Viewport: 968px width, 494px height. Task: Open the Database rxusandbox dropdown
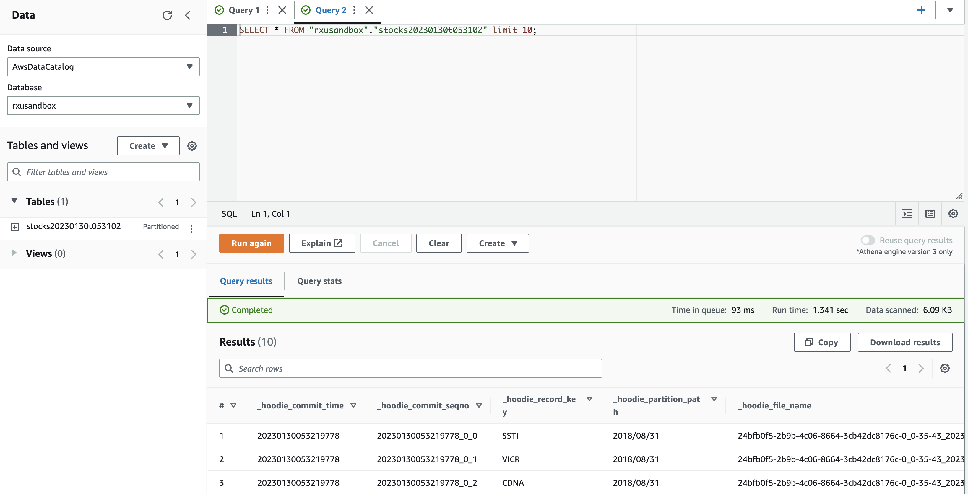103,106
